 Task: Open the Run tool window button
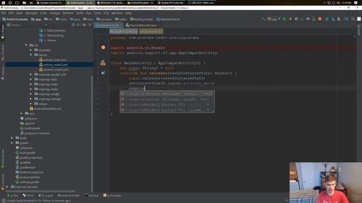12,196
